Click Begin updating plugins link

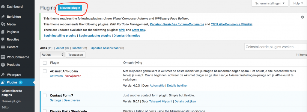95,36
